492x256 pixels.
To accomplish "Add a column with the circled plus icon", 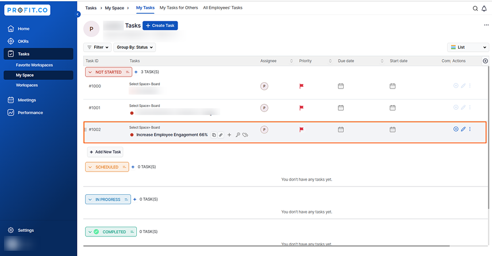I will tap(486, 61).
